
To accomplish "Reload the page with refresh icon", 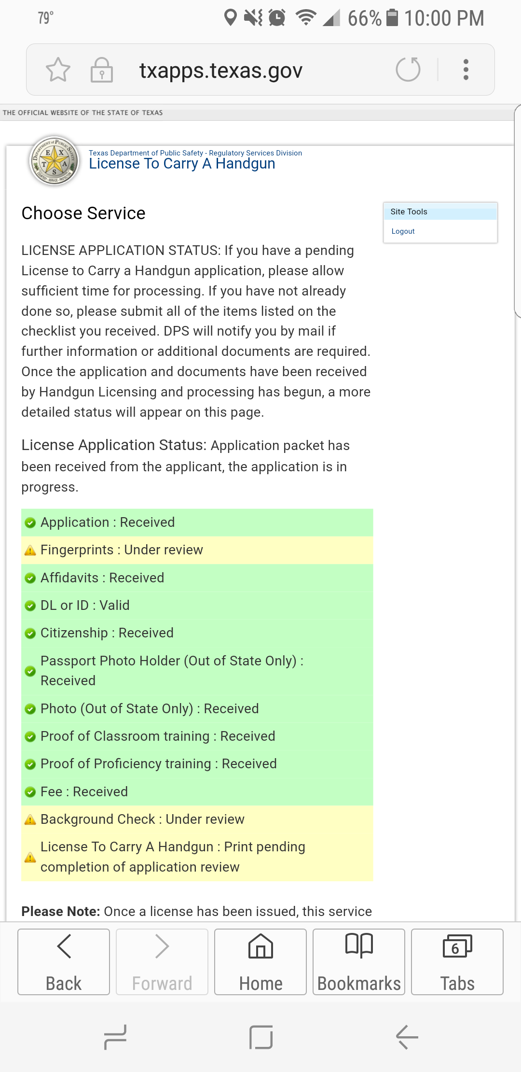I will [x=408, y=70].
